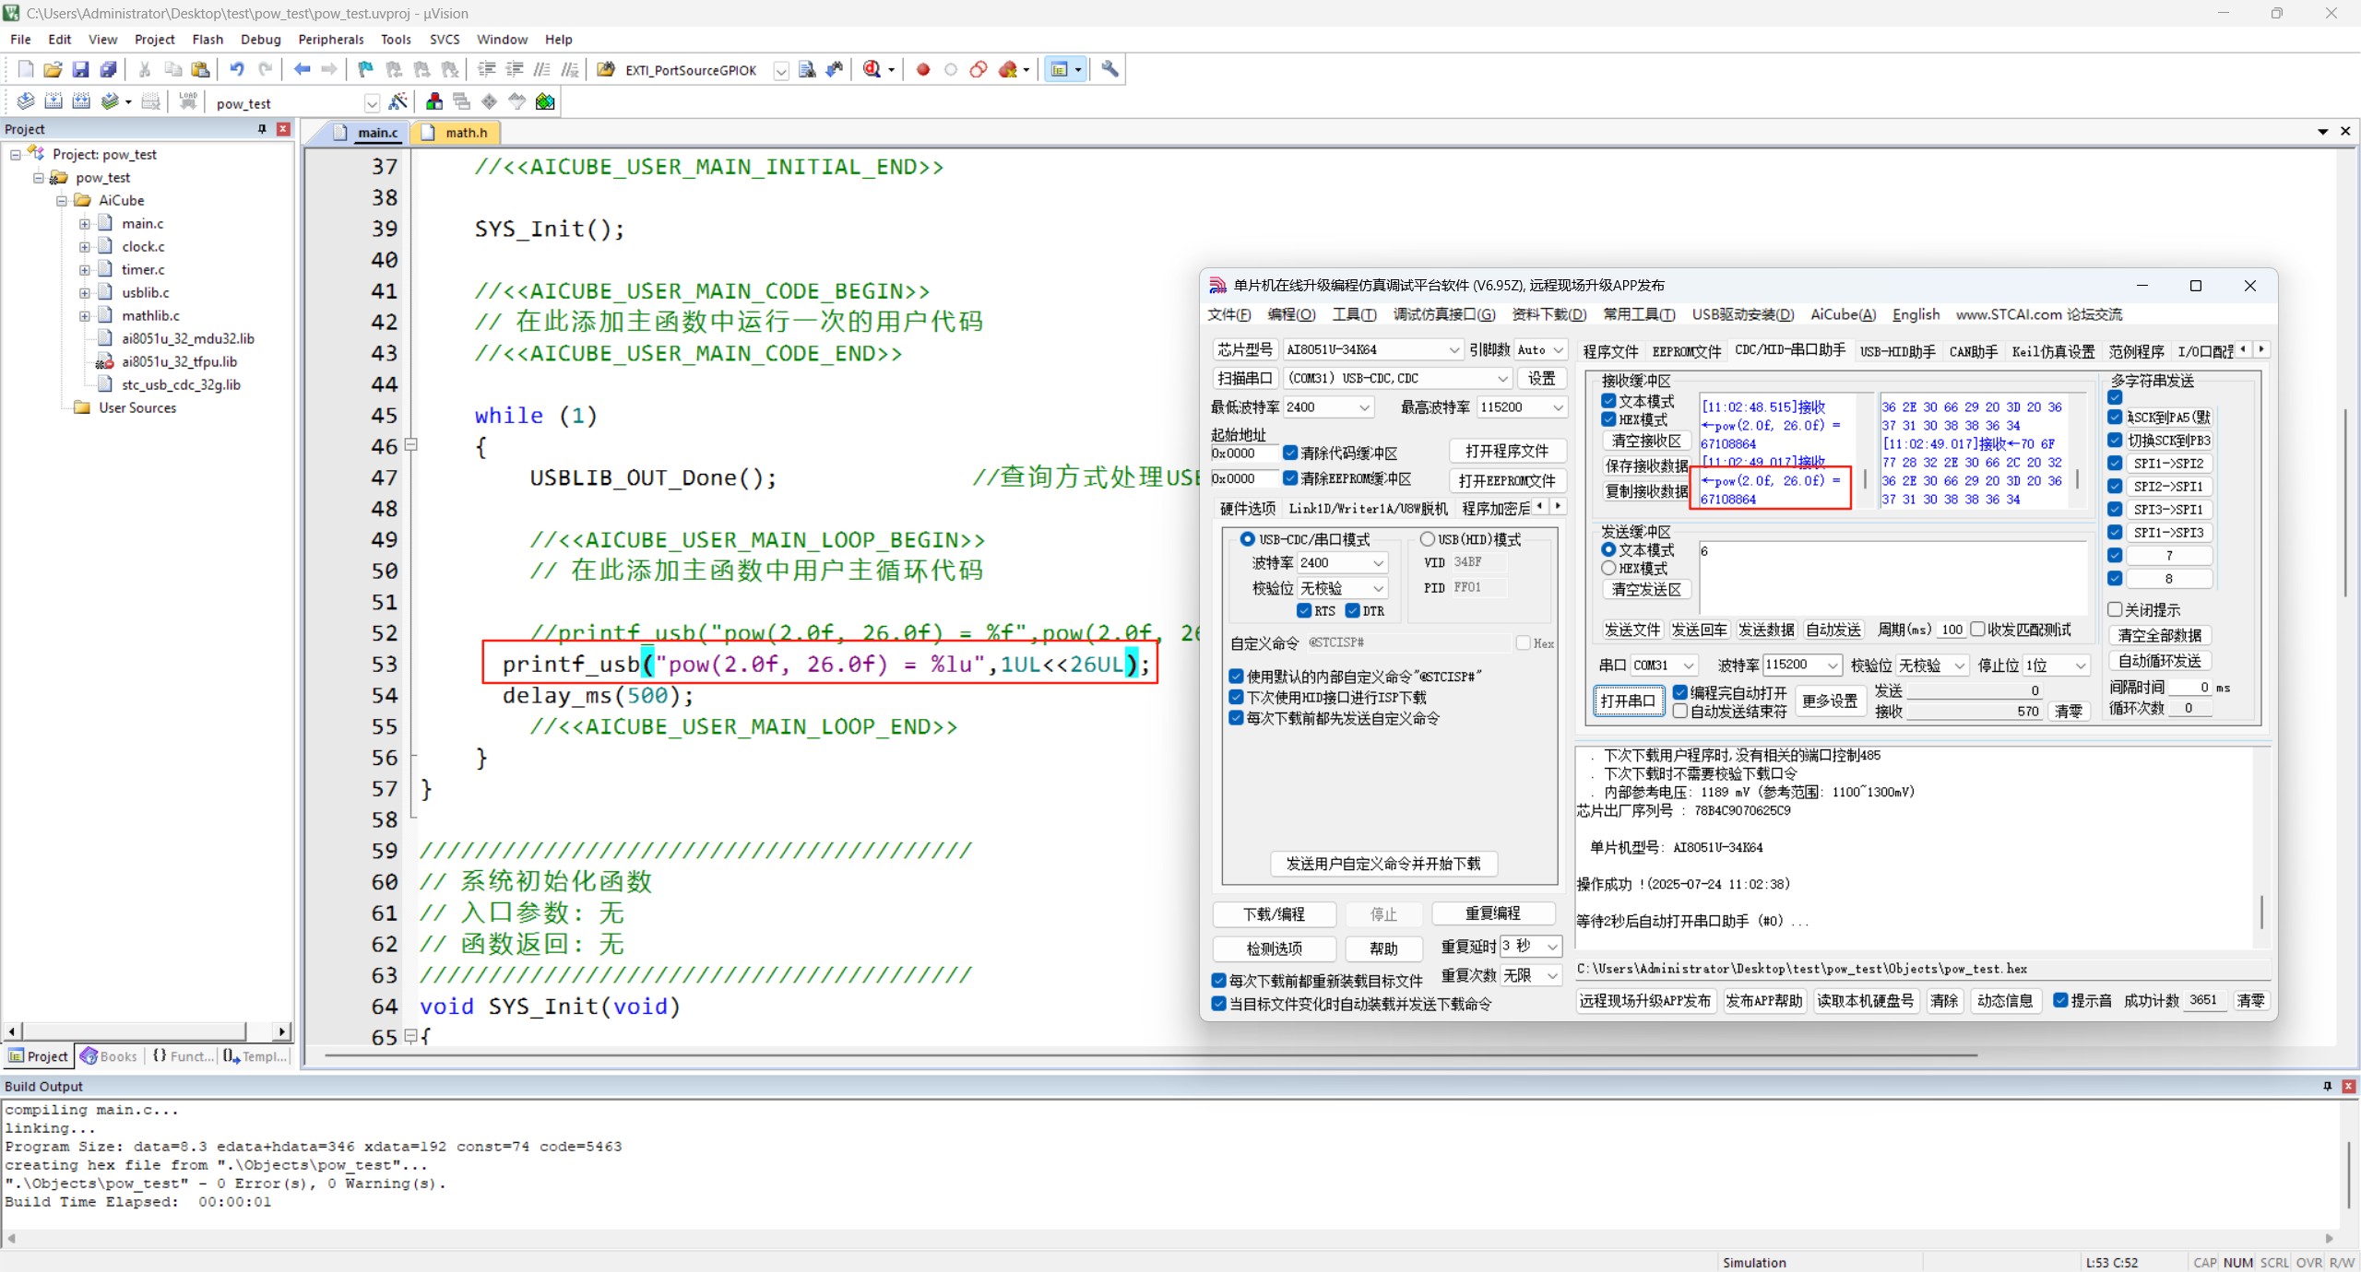
Task: Indent the selected lines
Action: point(487,69)
